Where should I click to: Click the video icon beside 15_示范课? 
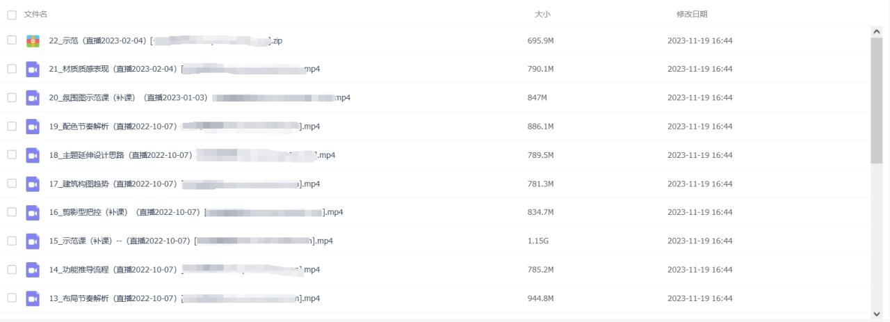(x=33, y=241)
